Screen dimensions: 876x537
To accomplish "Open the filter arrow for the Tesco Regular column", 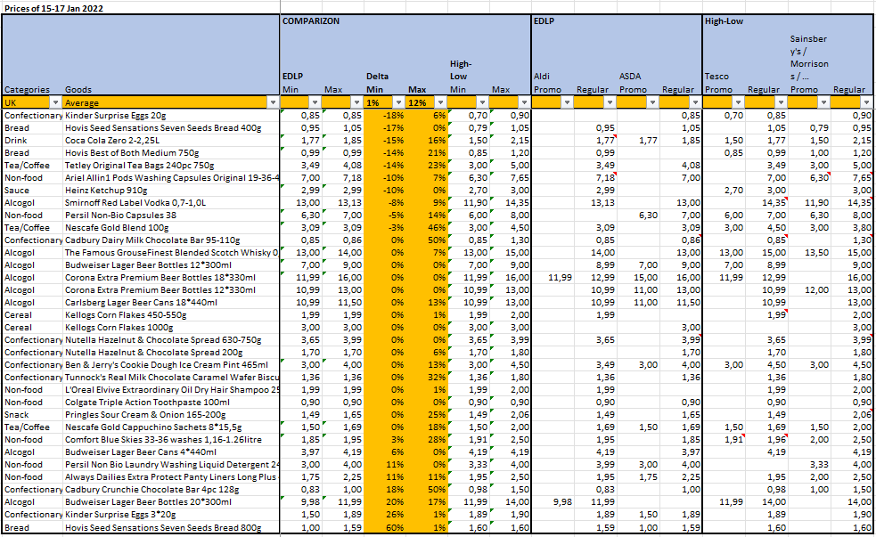I will [x=781, y=102].
